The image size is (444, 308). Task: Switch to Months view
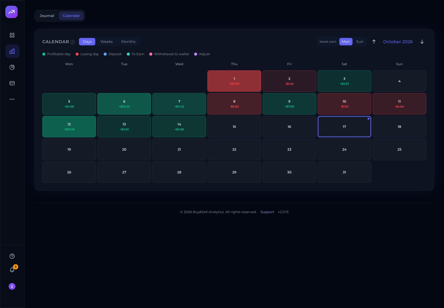click(x=128, y=42)
